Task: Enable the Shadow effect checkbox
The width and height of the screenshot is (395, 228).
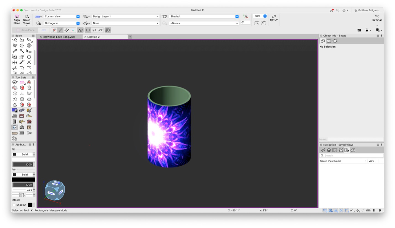Action: coord(14,205)
